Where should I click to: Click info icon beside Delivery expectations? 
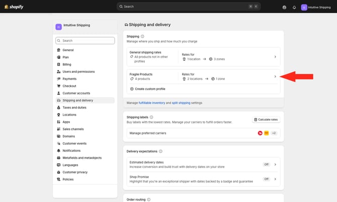click(x=160, y=151)
